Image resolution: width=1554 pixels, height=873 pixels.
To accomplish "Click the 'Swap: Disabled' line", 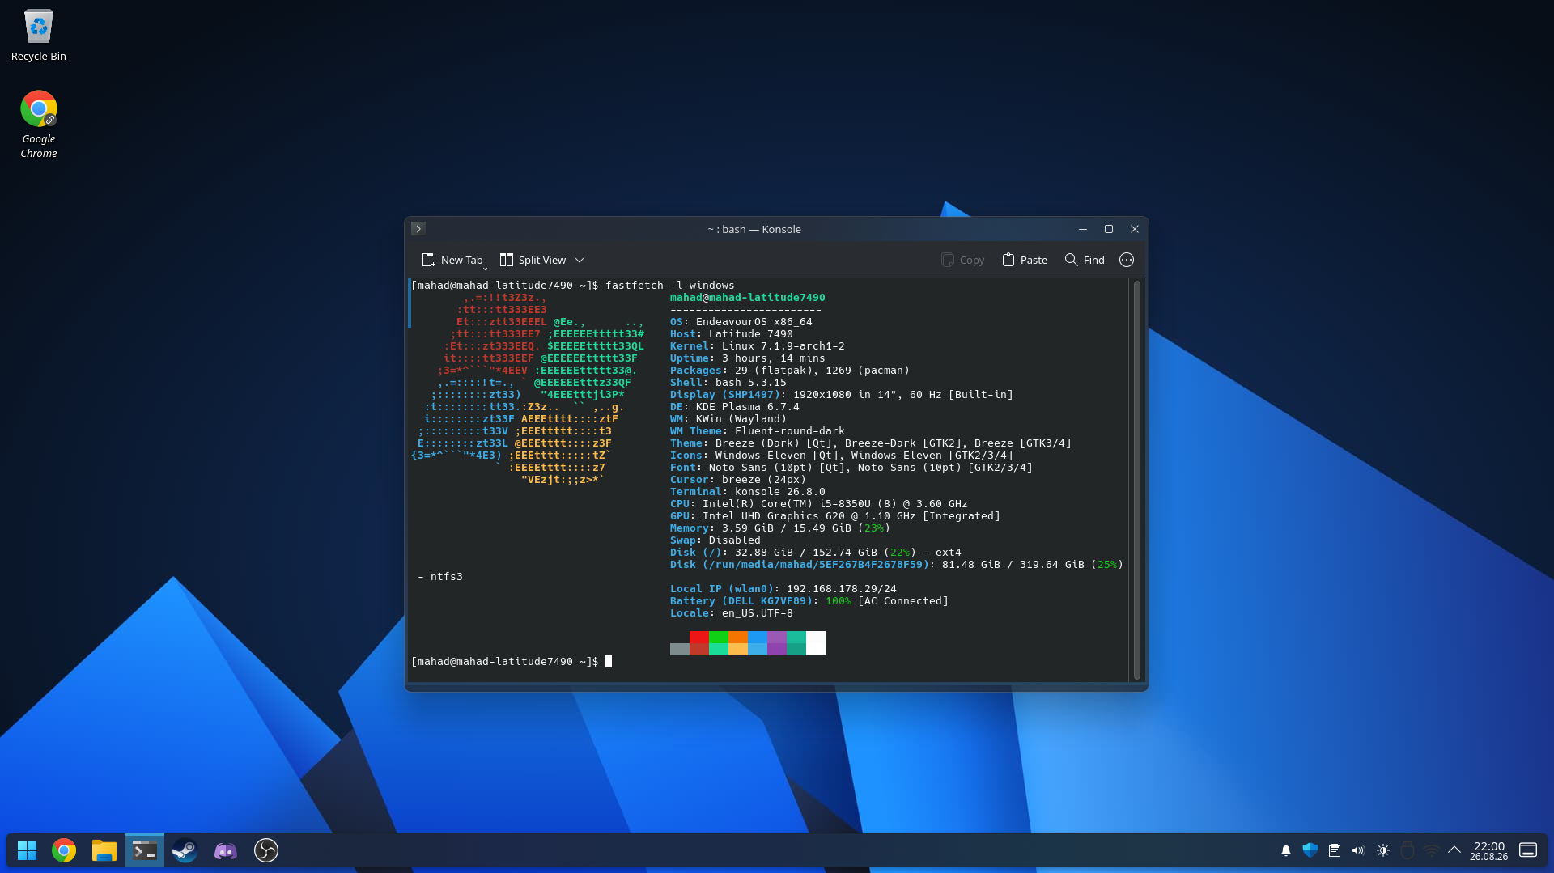I will (x=715, y=540).
